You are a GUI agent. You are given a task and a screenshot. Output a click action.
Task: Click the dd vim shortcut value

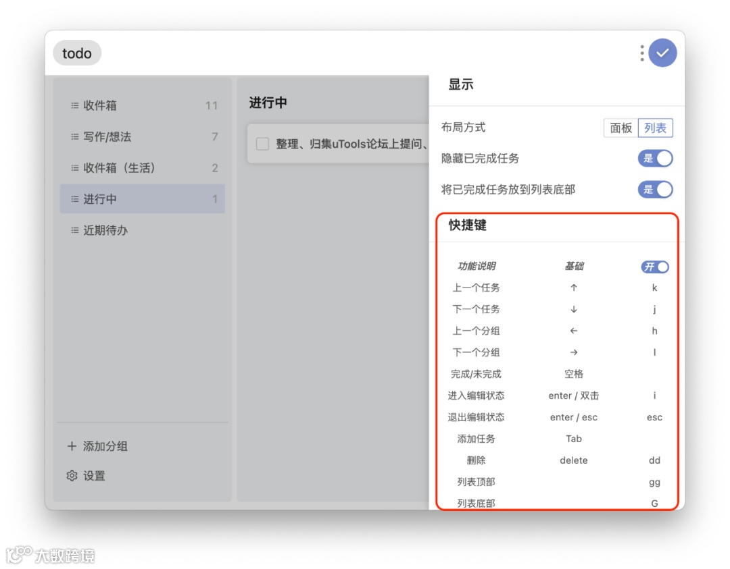654,460
